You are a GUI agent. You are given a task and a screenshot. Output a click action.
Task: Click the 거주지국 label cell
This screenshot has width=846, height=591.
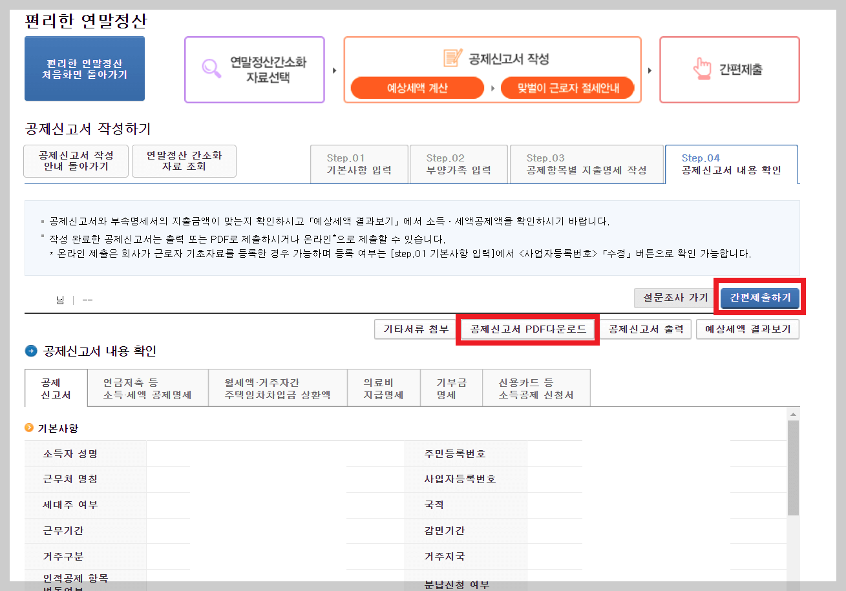point(466,556)
